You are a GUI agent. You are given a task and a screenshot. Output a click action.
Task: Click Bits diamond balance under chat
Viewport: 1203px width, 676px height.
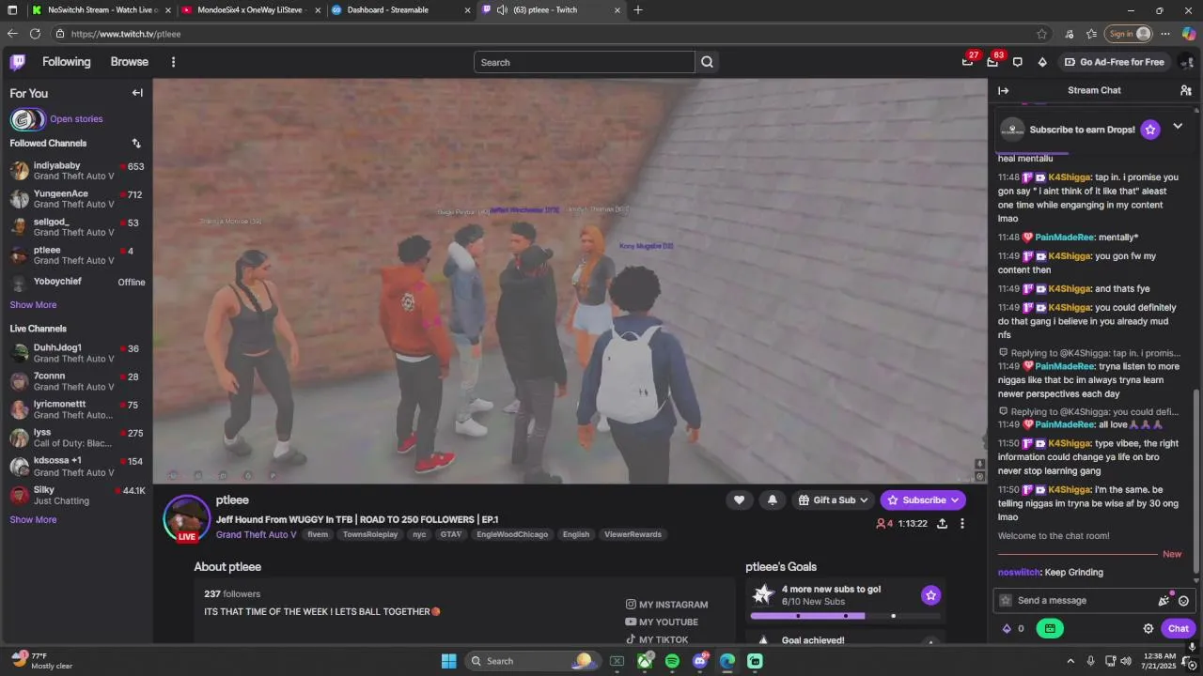pyautogui.click(x=1013, y=629)
